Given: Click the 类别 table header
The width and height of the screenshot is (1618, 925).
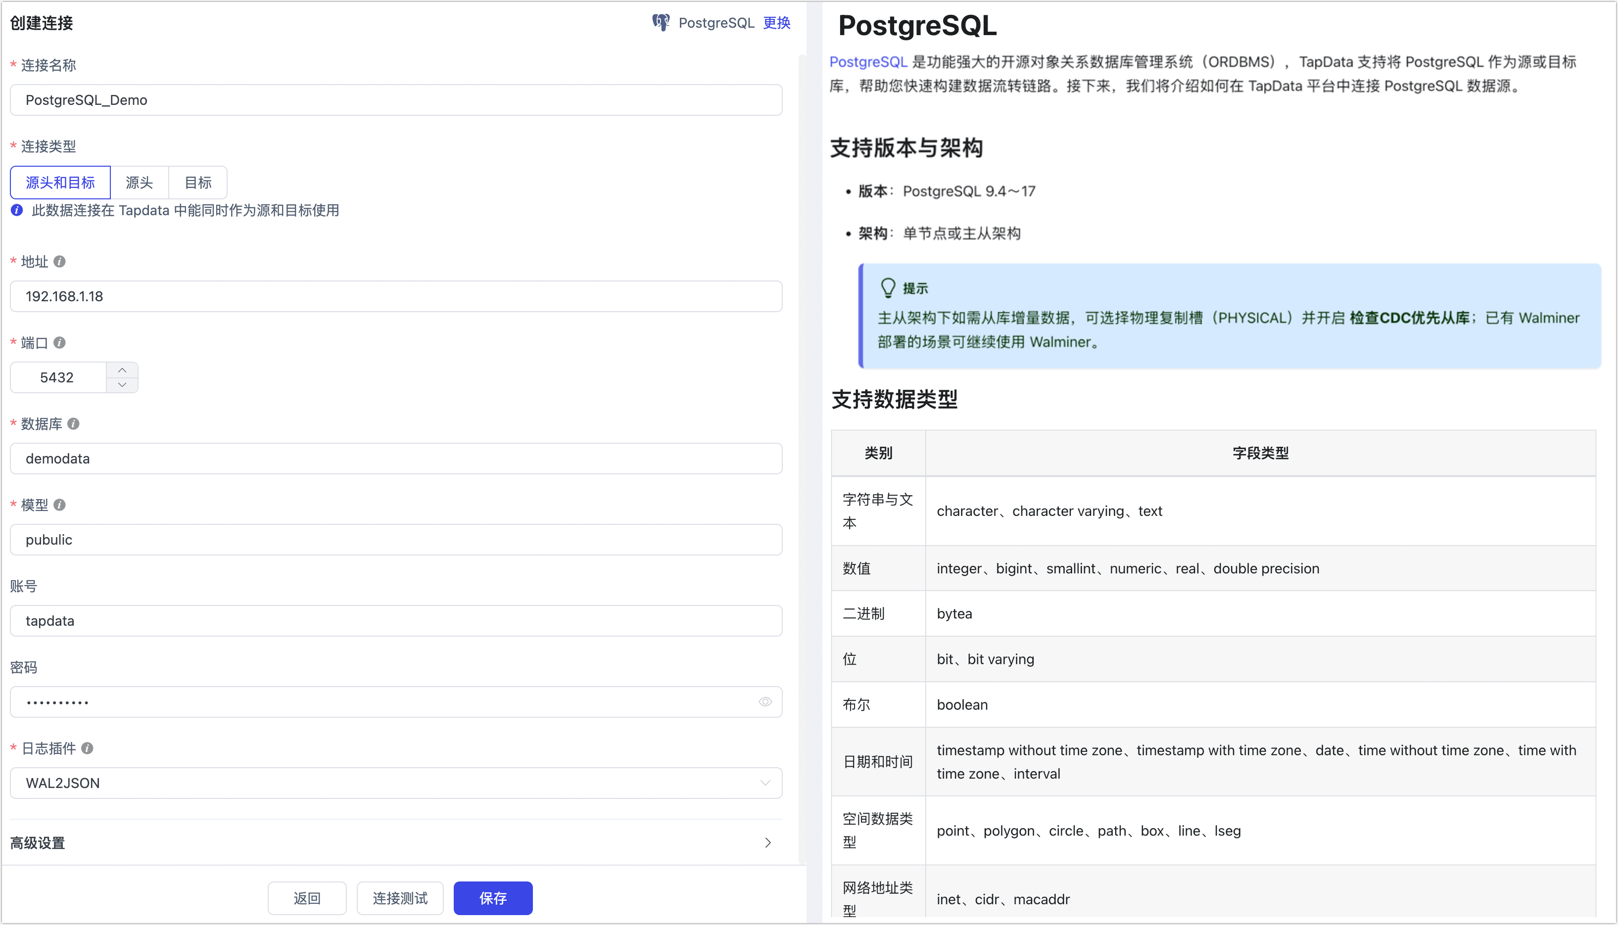Looking at the screenshot, I should click(x=878, y=453).
